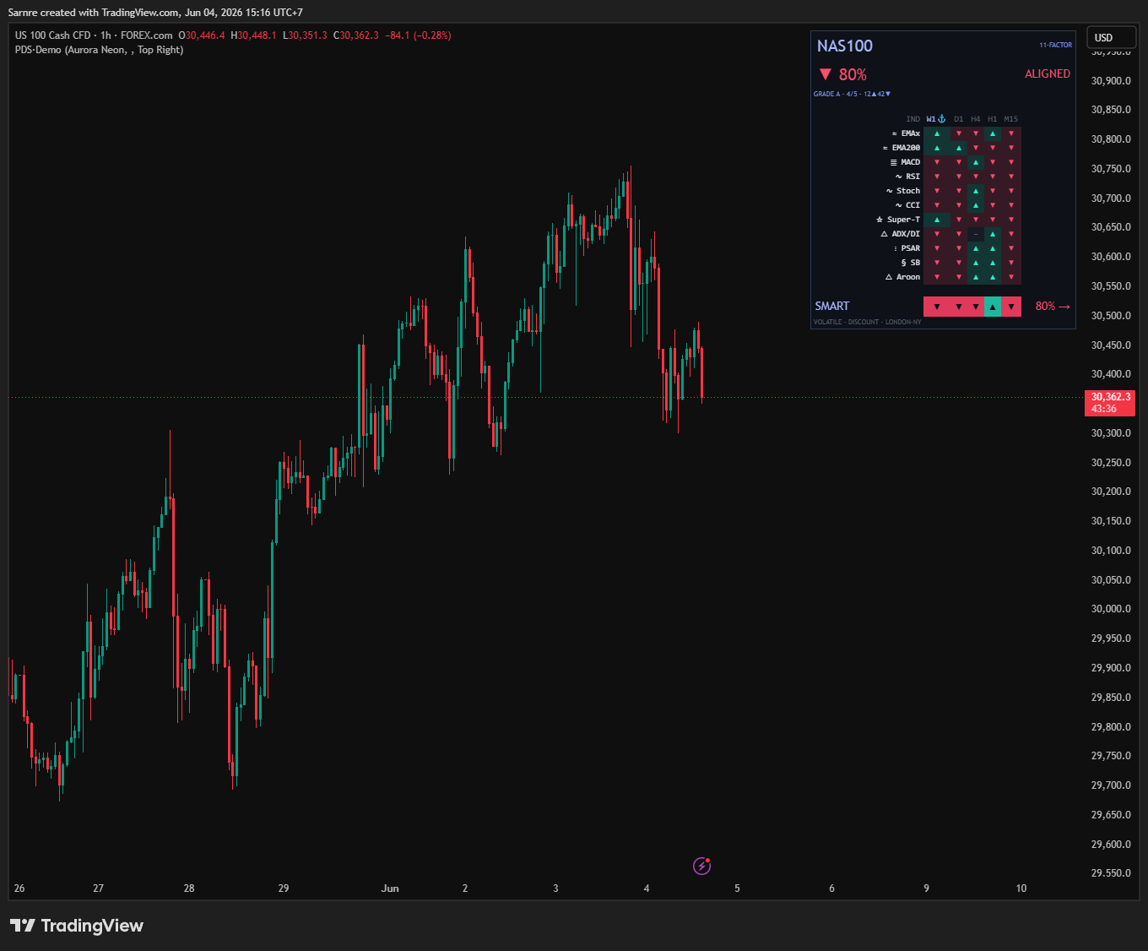Viewport: 1148px width, 951px height.
Task: Select the M15 timeframe column header
Action: (x=1011, y=119)
